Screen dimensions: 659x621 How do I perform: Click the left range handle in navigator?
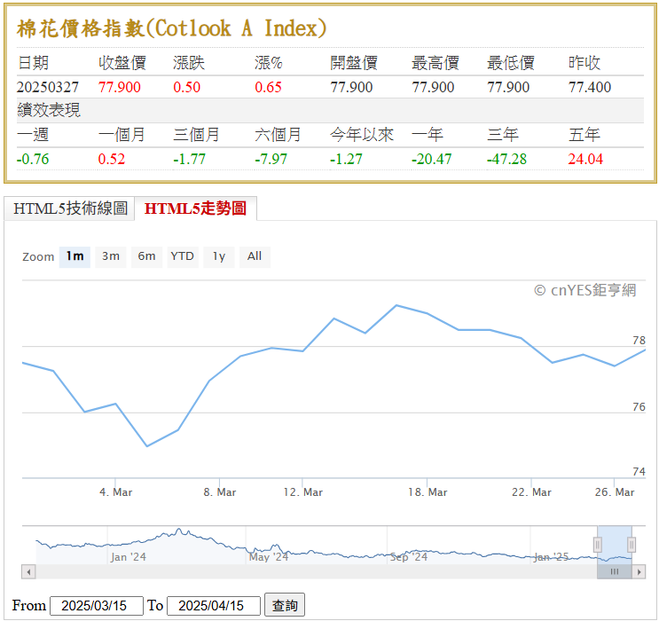[x=597, y=545]
